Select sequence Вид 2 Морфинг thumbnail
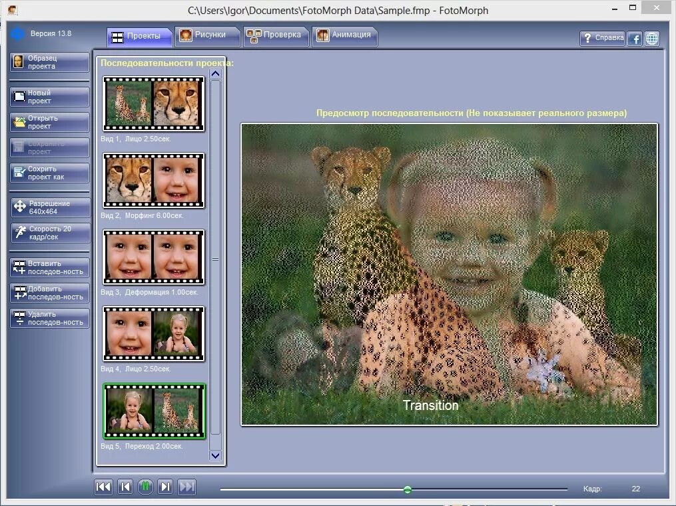Screen dimensions: 676x506 click(153, 180)
